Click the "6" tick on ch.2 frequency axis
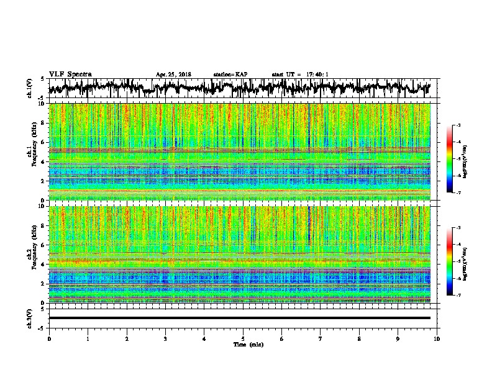Screen dimensions: 492x380 click(x=43, y=245)
